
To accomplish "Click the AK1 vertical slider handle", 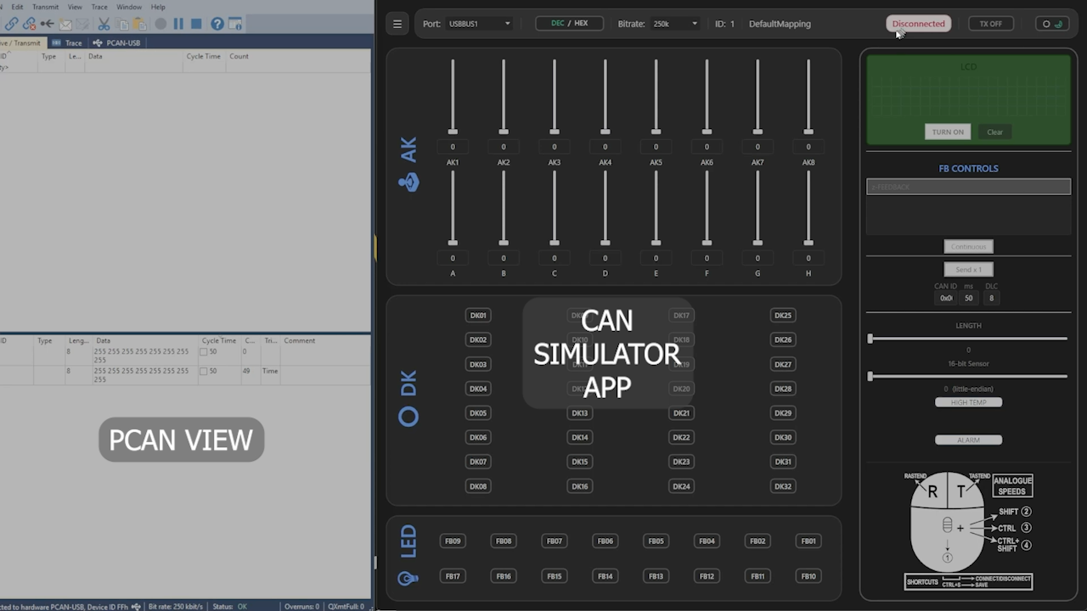I will pos(453,132).
